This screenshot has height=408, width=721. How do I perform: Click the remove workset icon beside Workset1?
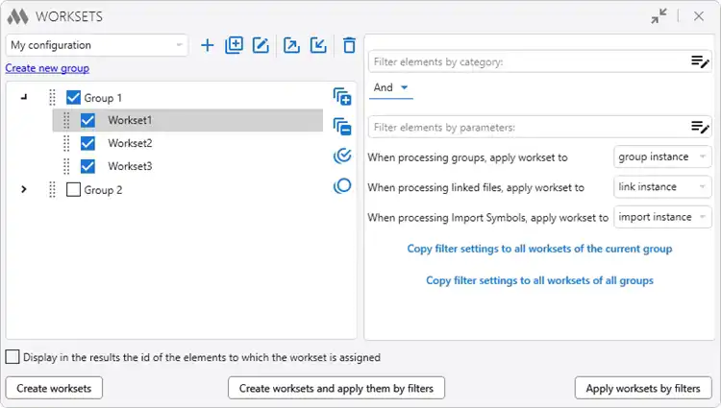coord(342,127)
